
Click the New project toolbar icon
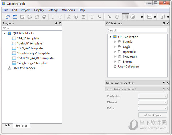8,17
